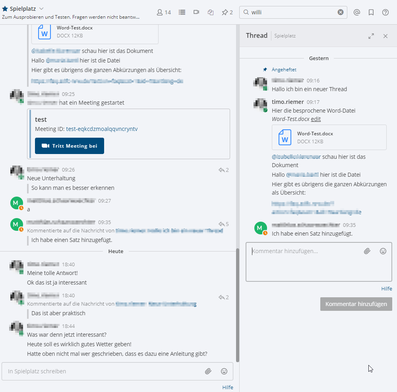The width and height of the screenshot is (397, 392).
Task: Show the channel members list
Action: 164,12
